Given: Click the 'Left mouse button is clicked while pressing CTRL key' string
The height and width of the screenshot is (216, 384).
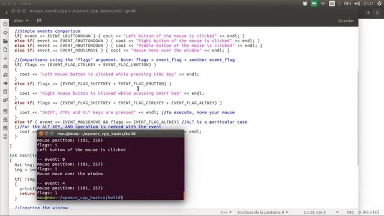Looking at the screenshot, I should tap(108, 74).
